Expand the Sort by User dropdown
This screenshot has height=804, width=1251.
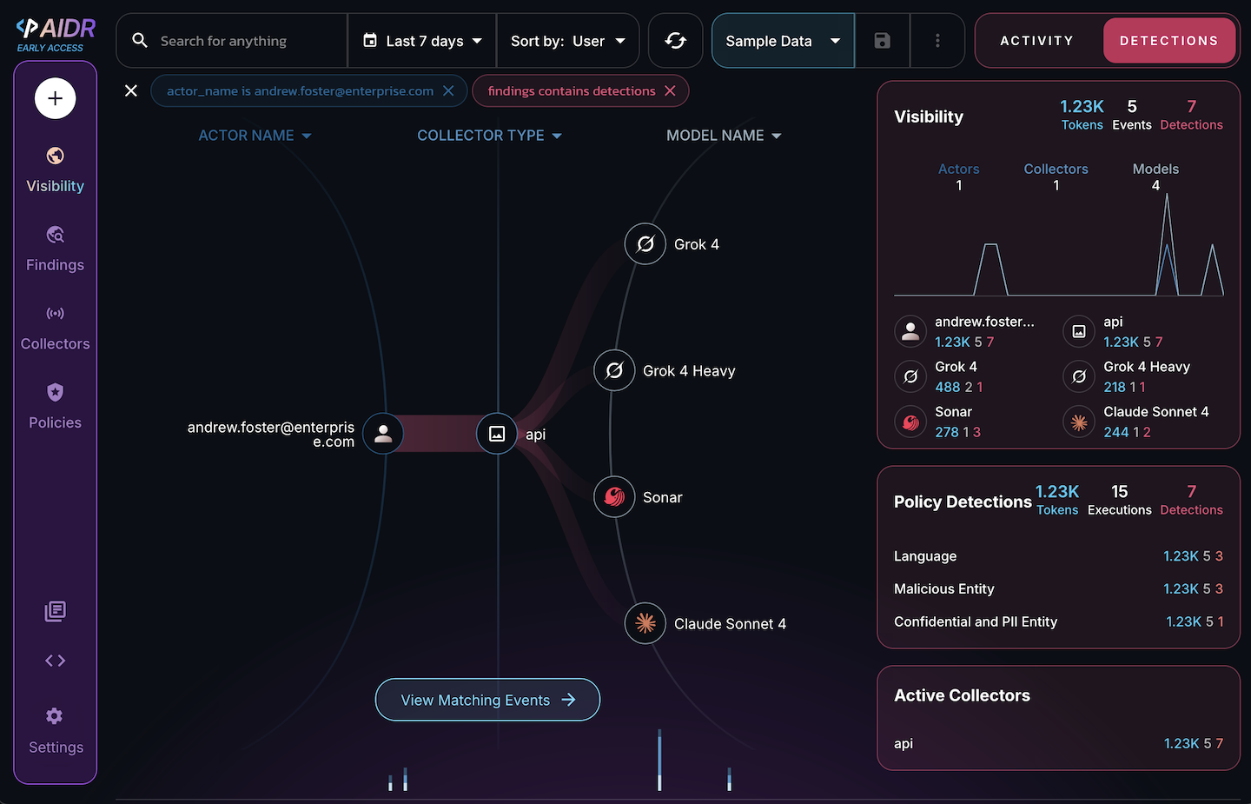pos(567,41)
